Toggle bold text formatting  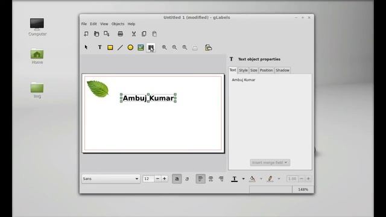point(177,179)
